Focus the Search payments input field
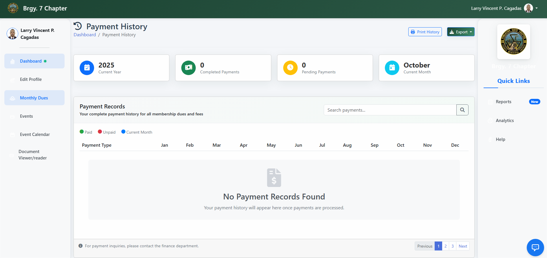Image resolution: width=547 pixels, height=258 pixels. [x=390, y=110]
